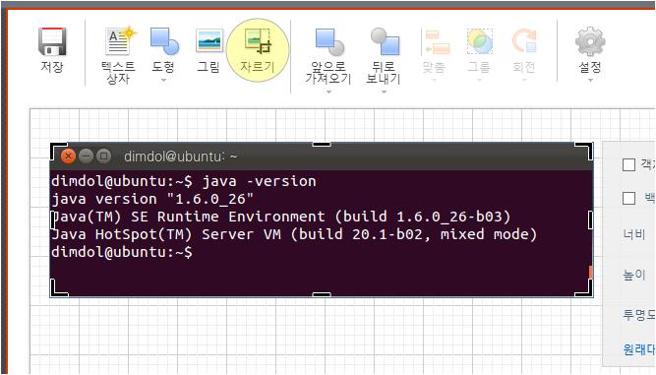Expand the Bring Forward dropdown arrow

328,92
